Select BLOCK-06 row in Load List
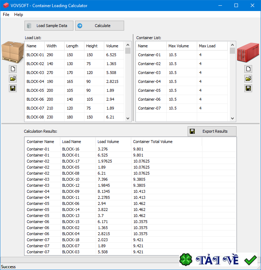The height and width of the screenshot is (270, 261). coord(74,99)
